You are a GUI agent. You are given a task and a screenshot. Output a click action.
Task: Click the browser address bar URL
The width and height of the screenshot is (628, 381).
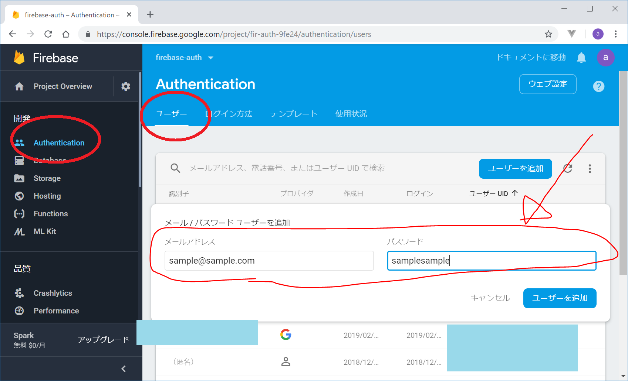(x=234, y=34)
